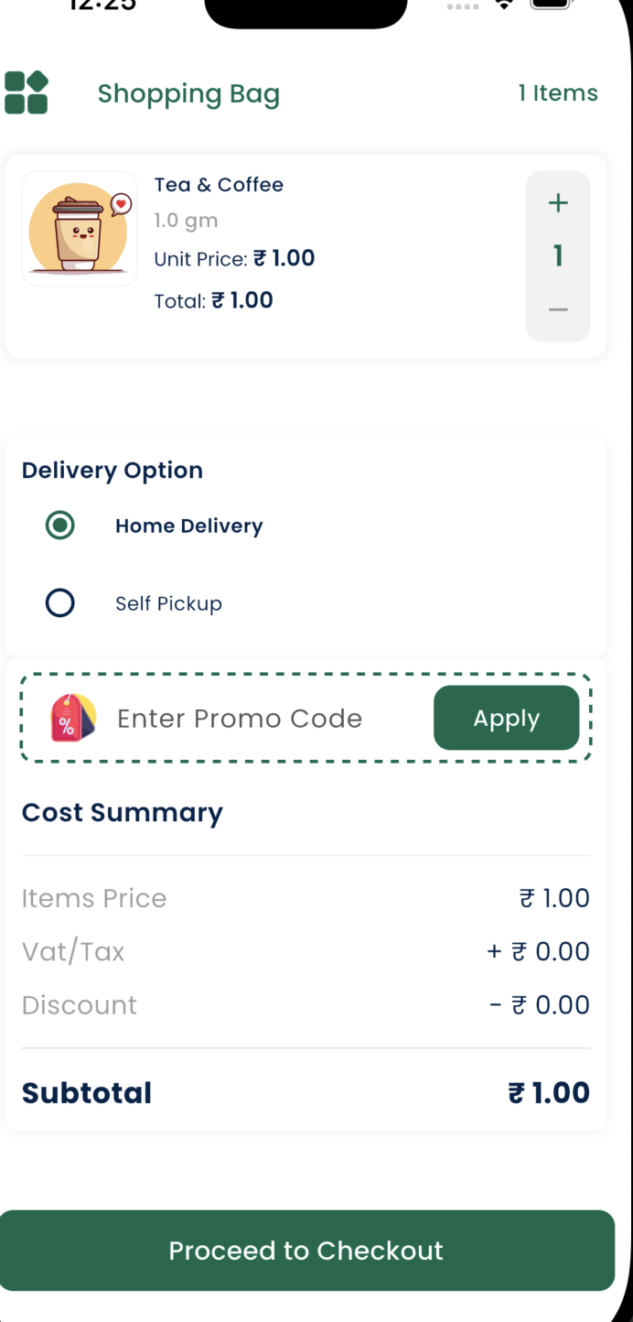This screenshot has height=1322, width=633.
Task: Tap the minus icon to reduce quantity
Action: 558,309
